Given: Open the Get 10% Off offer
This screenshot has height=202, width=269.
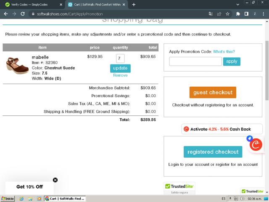Looking at the screenshot, I should point(29,187).
